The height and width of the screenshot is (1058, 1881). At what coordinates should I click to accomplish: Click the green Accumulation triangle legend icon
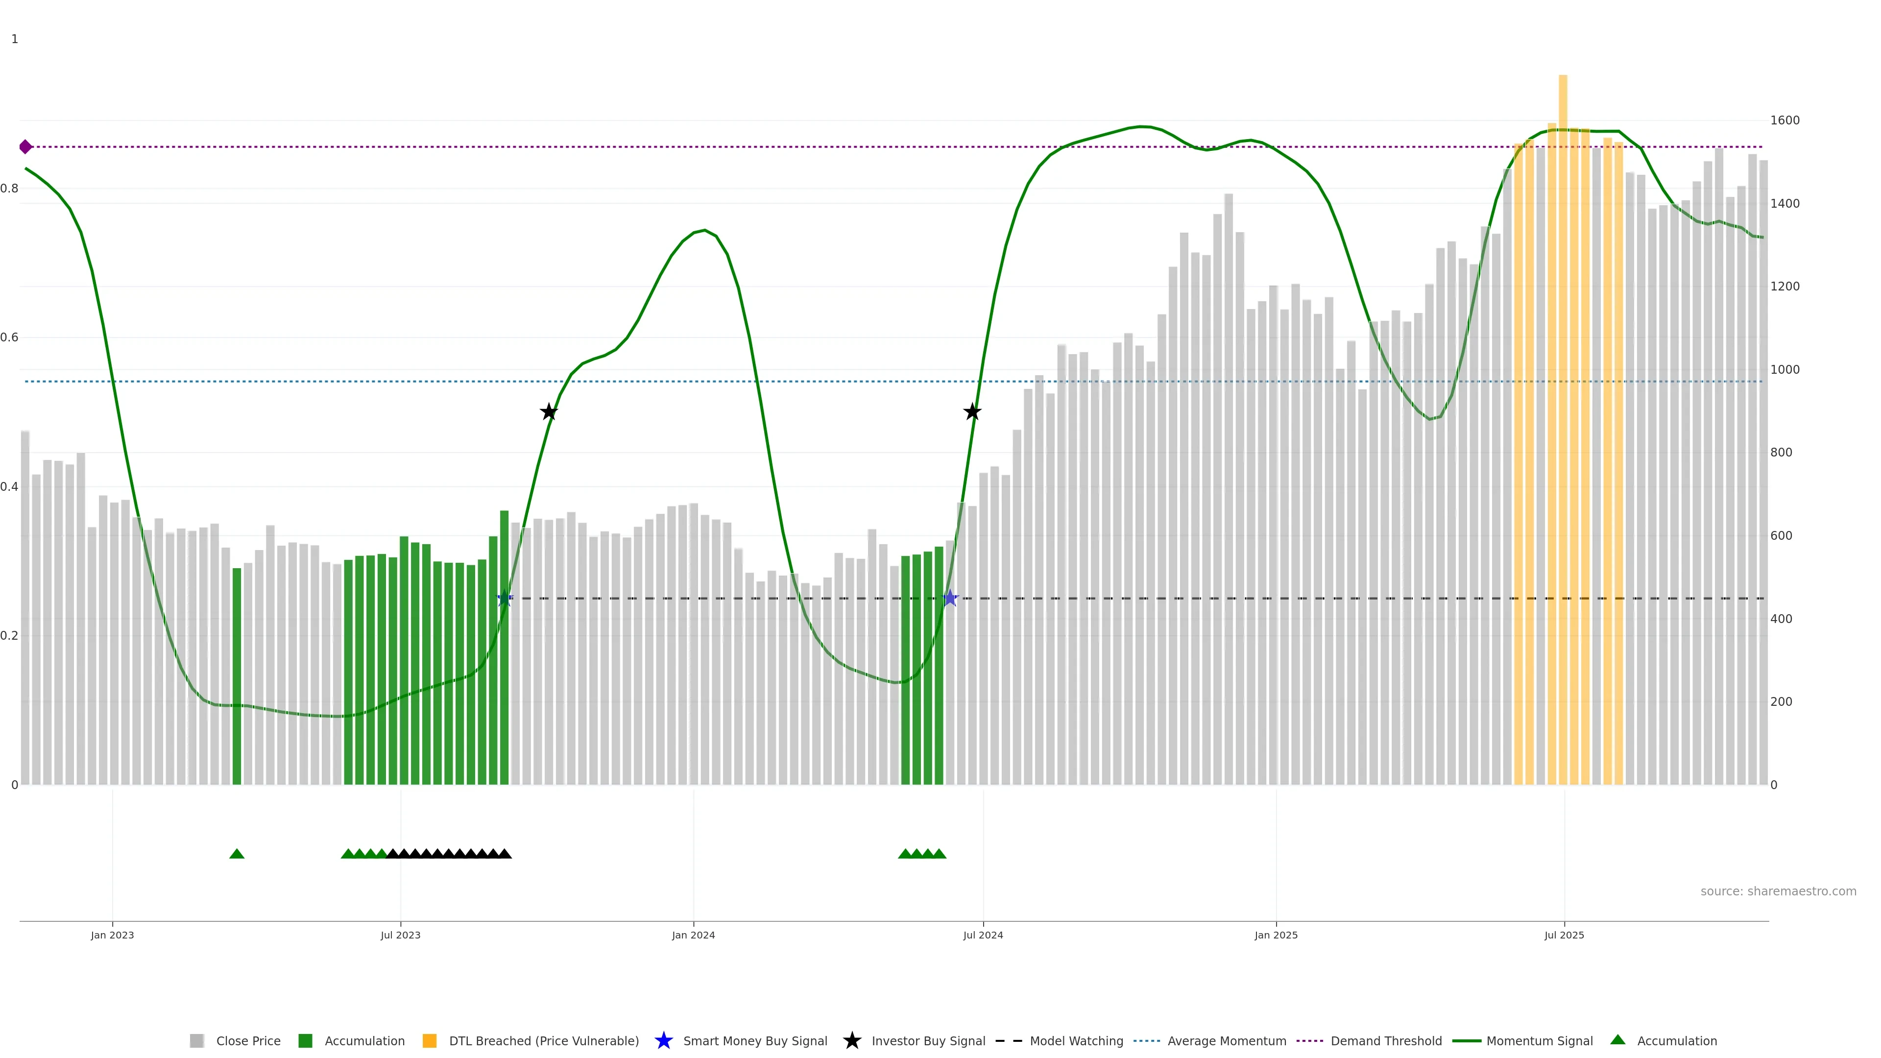[x=1617, y=1040]
